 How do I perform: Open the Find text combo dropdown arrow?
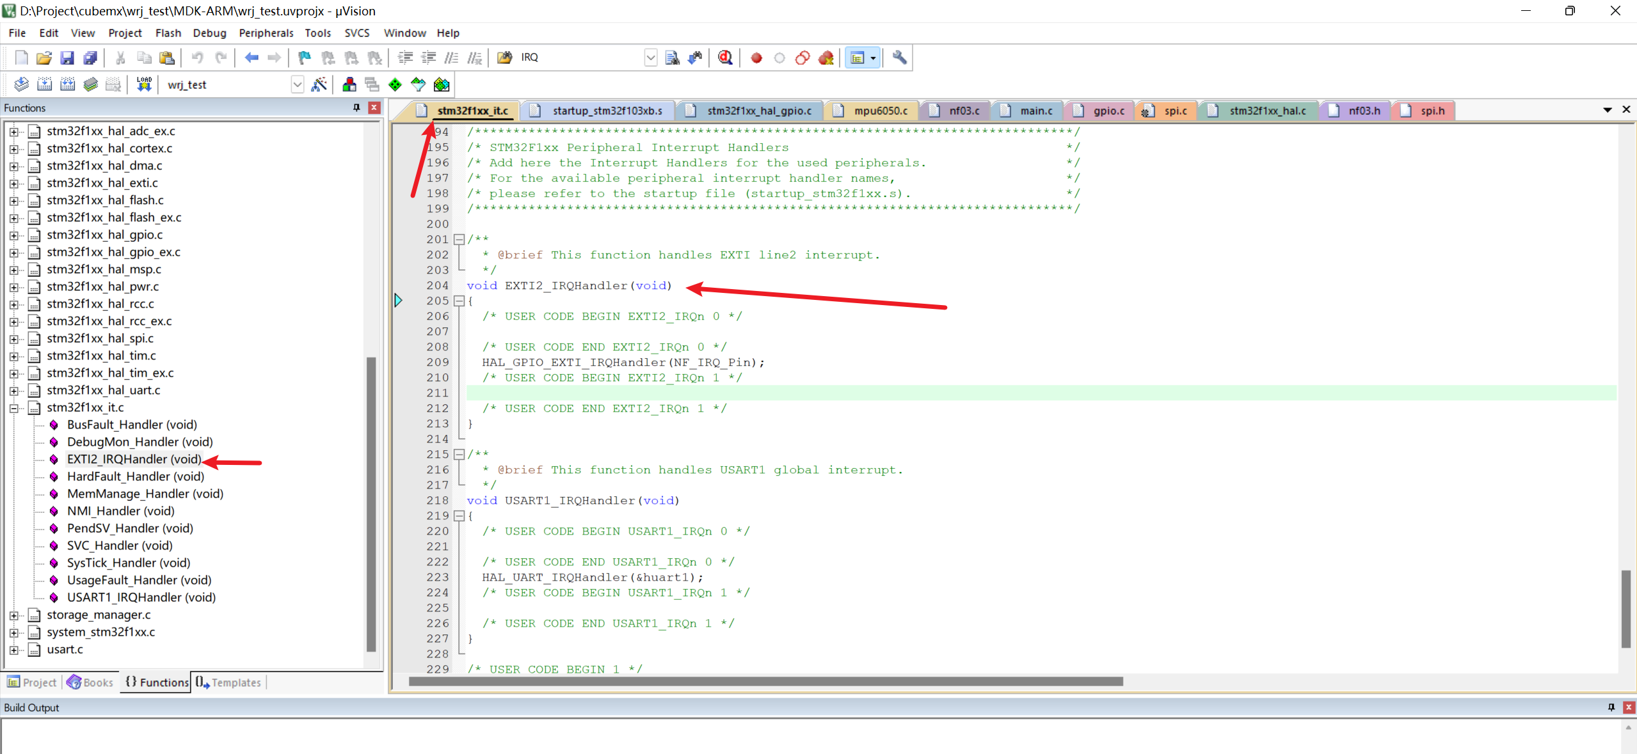(x=650, y=58)
